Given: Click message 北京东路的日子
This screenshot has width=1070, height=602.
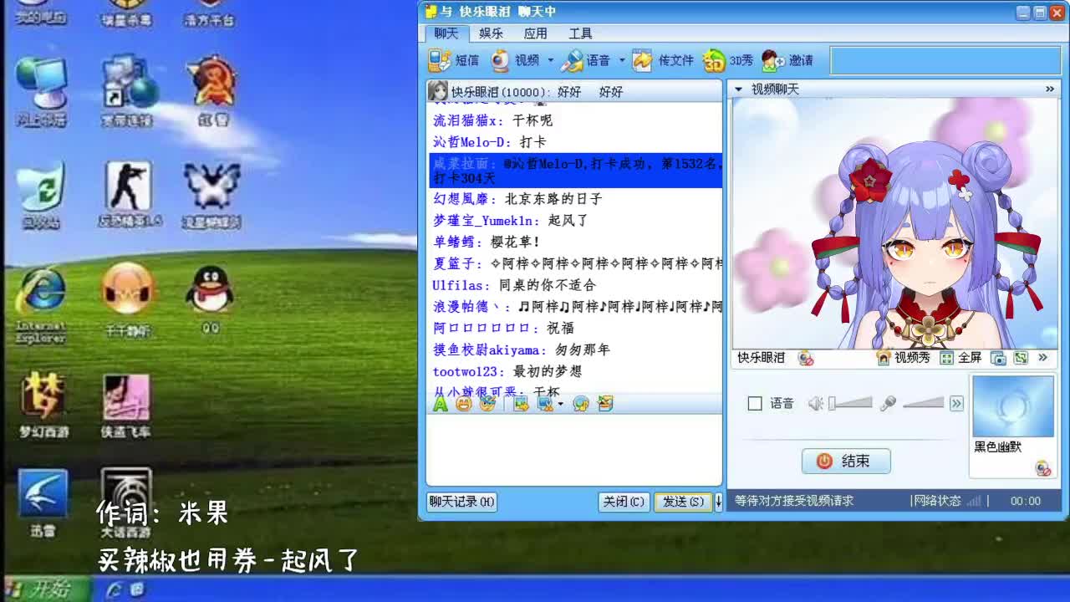Looking at the screenshot, I should coord(553,199).
